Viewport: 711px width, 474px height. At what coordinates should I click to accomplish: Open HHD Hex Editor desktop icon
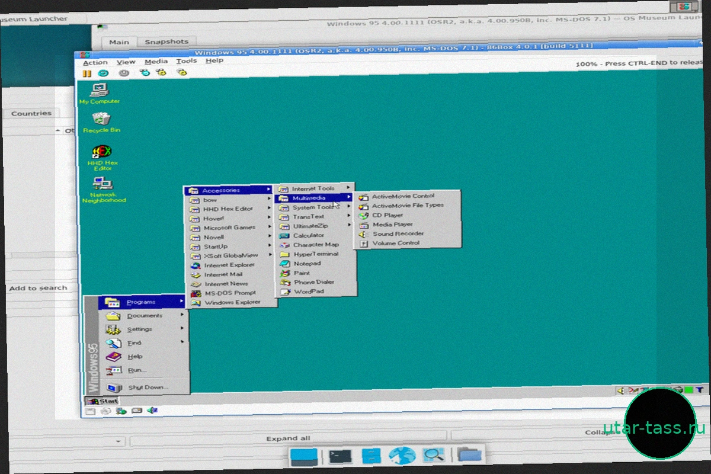click(103, 158)
